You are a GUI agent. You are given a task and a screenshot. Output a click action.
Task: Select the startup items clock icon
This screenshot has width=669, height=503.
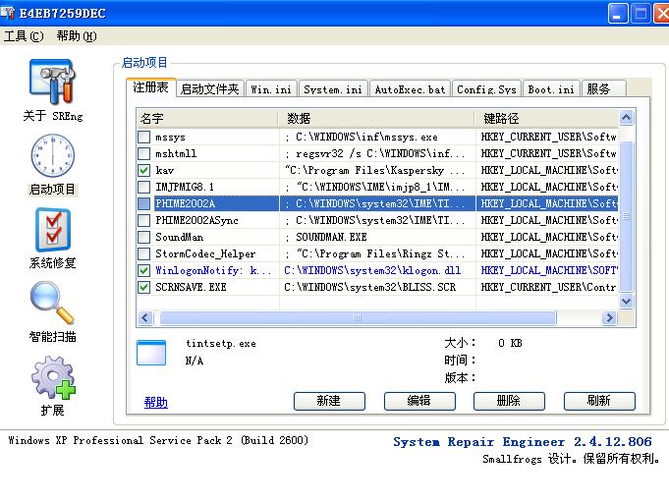(52, 155)
